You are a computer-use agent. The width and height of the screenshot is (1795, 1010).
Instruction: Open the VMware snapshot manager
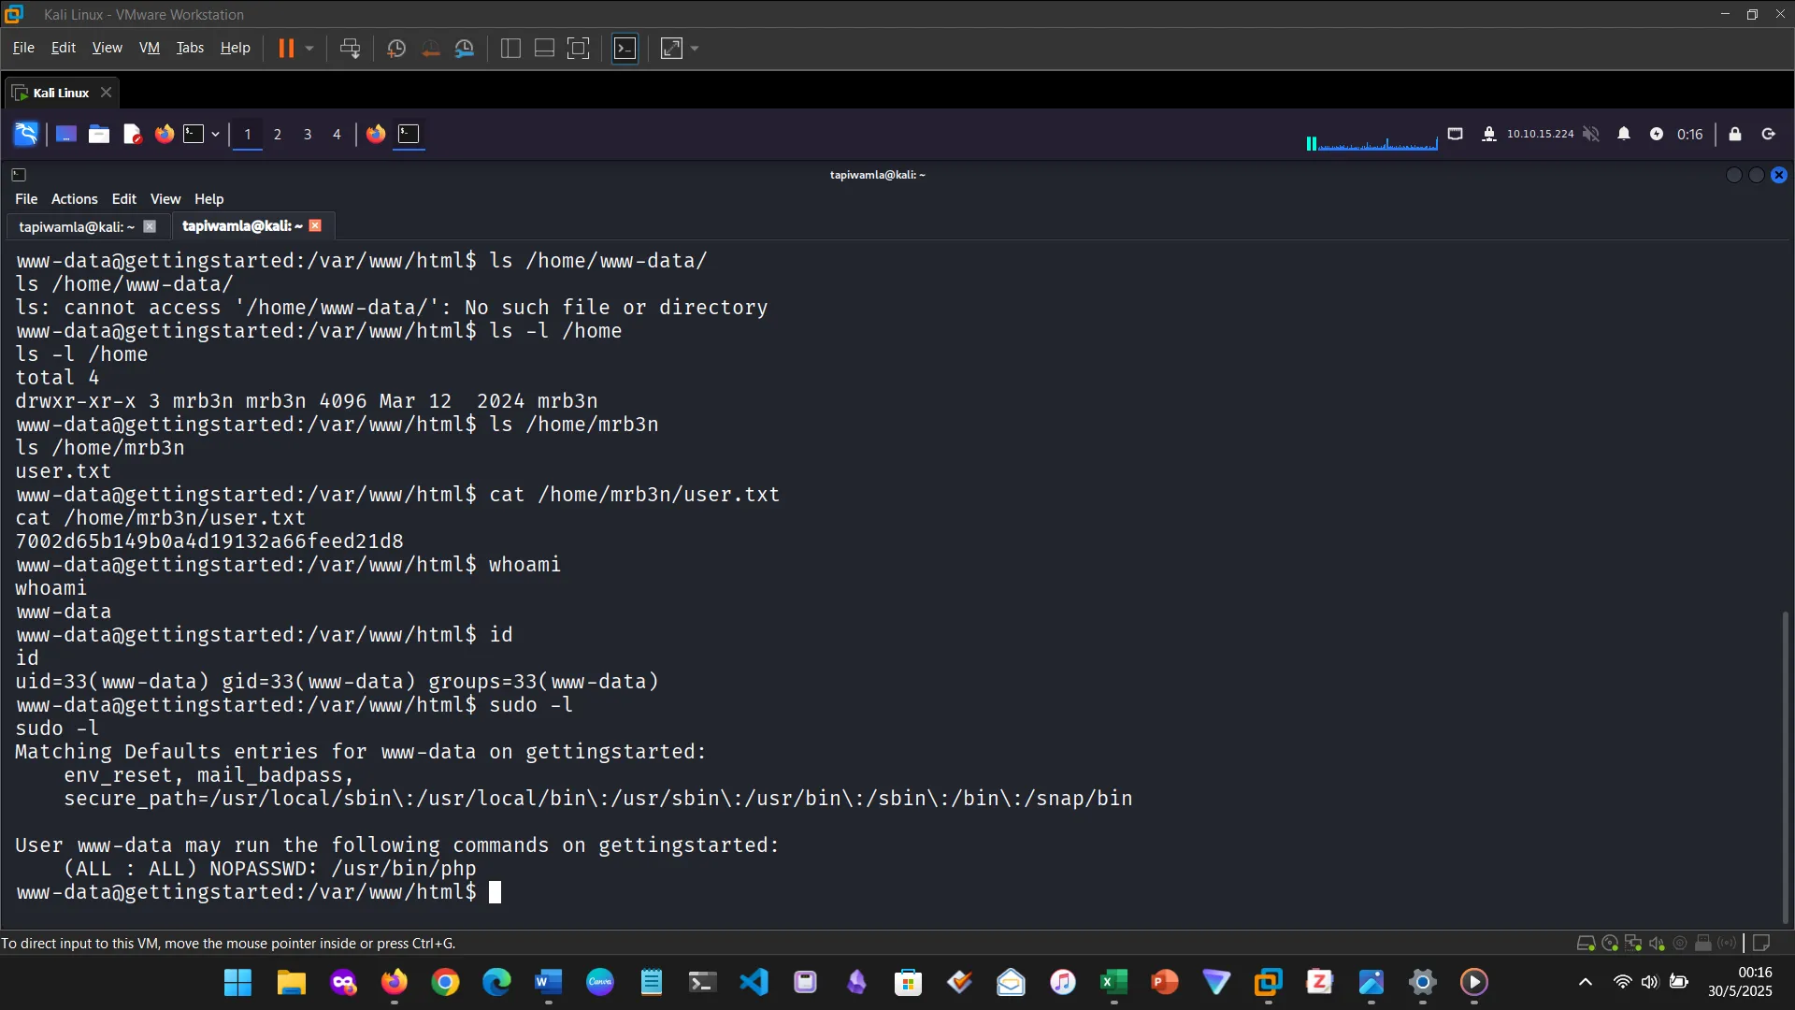point(465,48)
